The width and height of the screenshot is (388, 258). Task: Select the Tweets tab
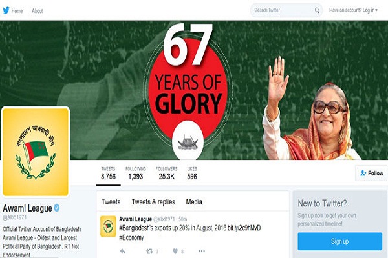[x=111, y=202]
